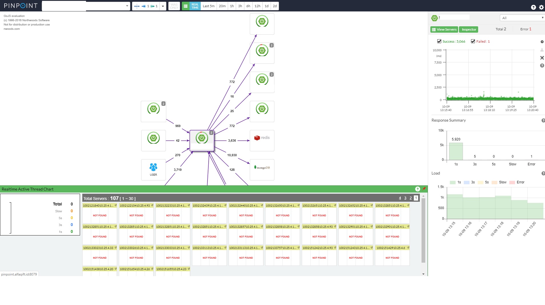Click server cell 100213285810.25.4.93
The image size is (545, 305).
click(319, 234)
